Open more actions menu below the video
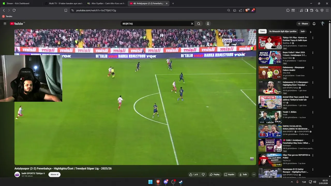 (x=254, y=174)
